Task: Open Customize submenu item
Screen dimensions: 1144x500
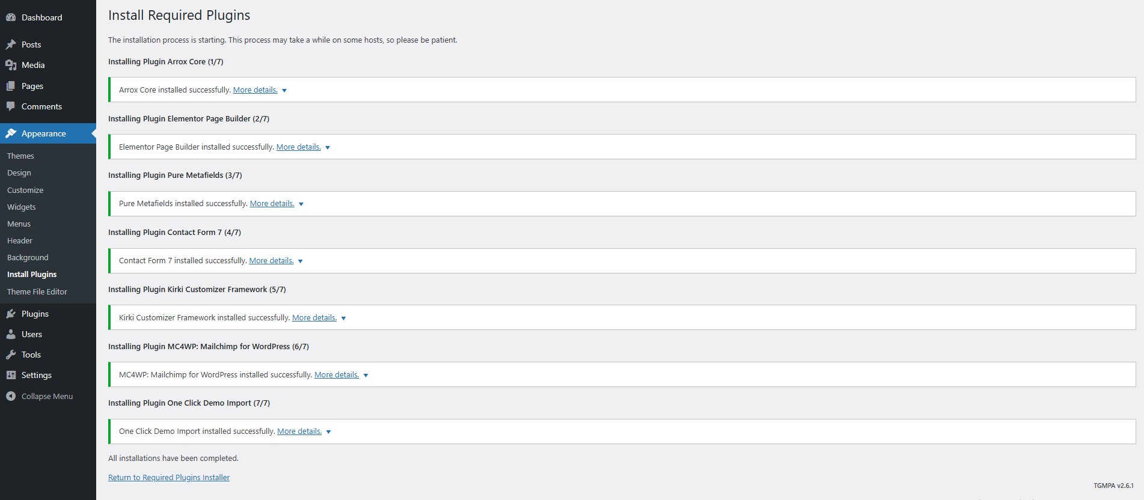Action: [25, 190]
